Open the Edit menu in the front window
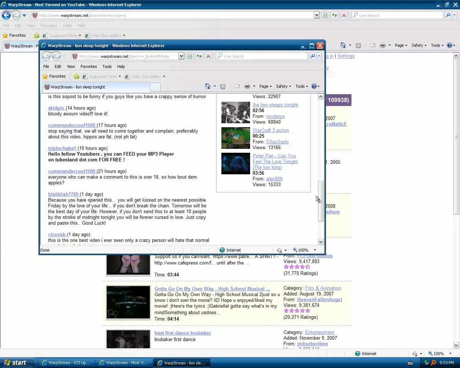The image size is (460, 368). tap(58, 66)
